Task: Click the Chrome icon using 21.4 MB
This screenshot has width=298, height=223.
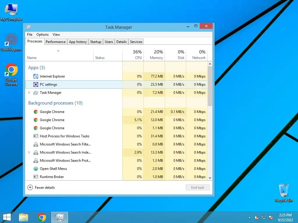Action: [36, 112]
